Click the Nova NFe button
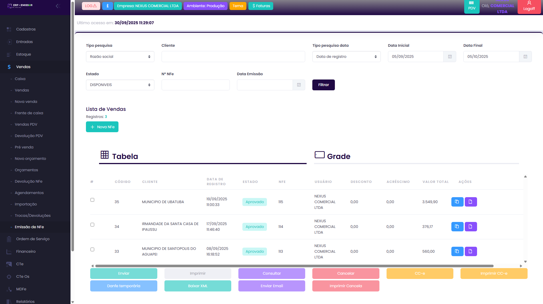543x304 pixels. coord(102,127)
